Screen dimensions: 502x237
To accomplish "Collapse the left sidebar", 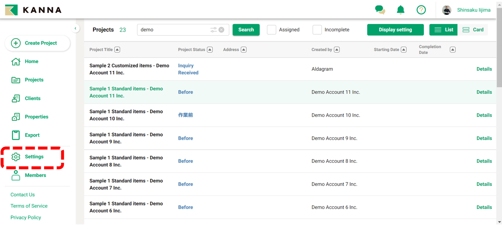I will pyautogui.click(x=76, y=29).
